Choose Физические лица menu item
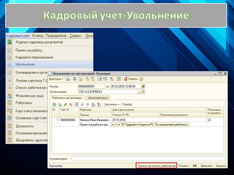The height and width of the screenshot is (175, 234). [30, 96]
